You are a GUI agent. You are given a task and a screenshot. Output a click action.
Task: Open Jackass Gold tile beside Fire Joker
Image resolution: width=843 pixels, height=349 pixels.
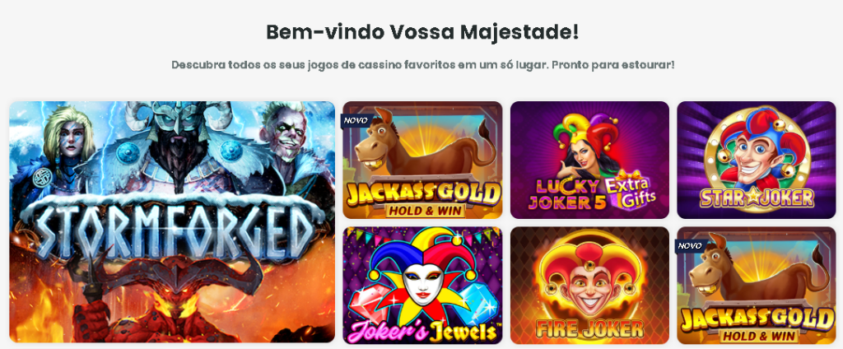(x=757, y=285)
